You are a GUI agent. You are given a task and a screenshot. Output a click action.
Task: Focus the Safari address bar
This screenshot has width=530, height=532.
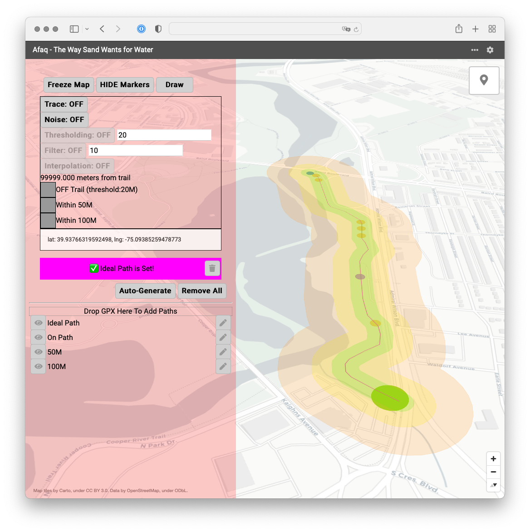pyautogui.click(x=265, y=29)
